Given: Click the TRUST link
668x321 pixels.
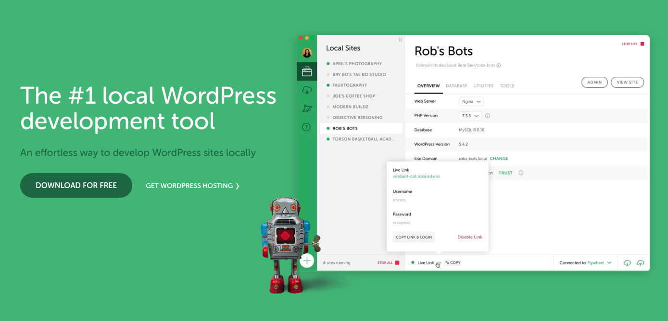Looking at the screenshot, I should point(505,173).
